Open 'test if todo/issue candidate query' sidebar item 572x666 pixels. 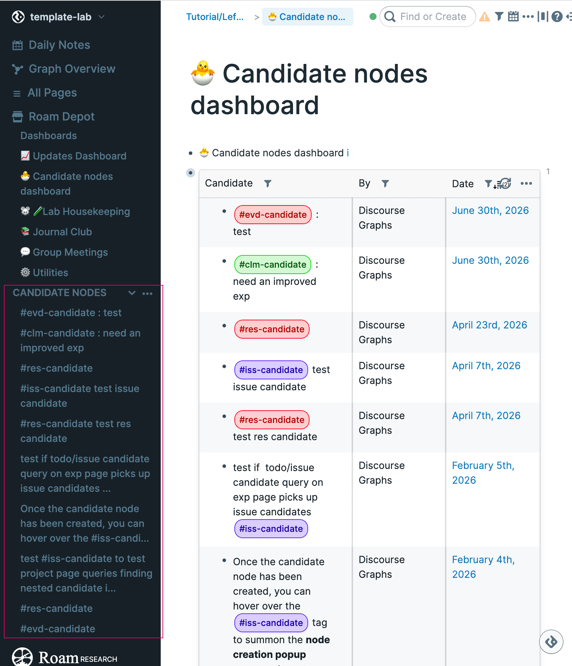pos(85,474)
